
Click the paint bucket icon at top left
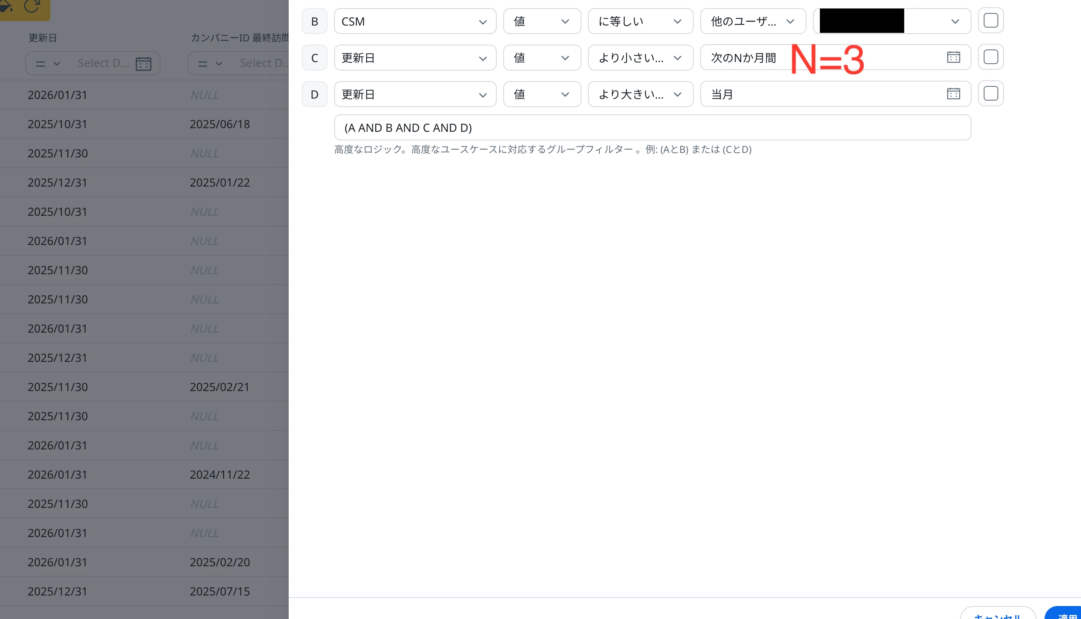6,6
